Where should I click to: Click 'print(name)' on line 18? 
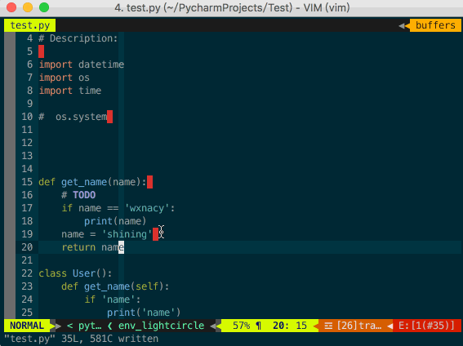pos(115,221)
